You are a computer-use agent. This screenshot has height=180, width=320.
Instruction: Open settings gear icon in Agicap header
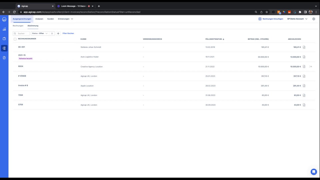tap(314, 19)
